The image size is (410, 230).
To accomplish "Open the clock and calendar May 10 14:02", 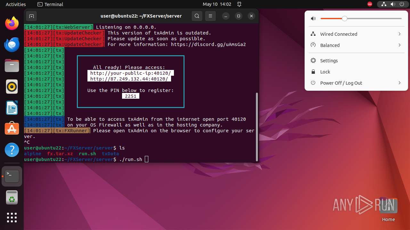I will [x=217, y=4].
